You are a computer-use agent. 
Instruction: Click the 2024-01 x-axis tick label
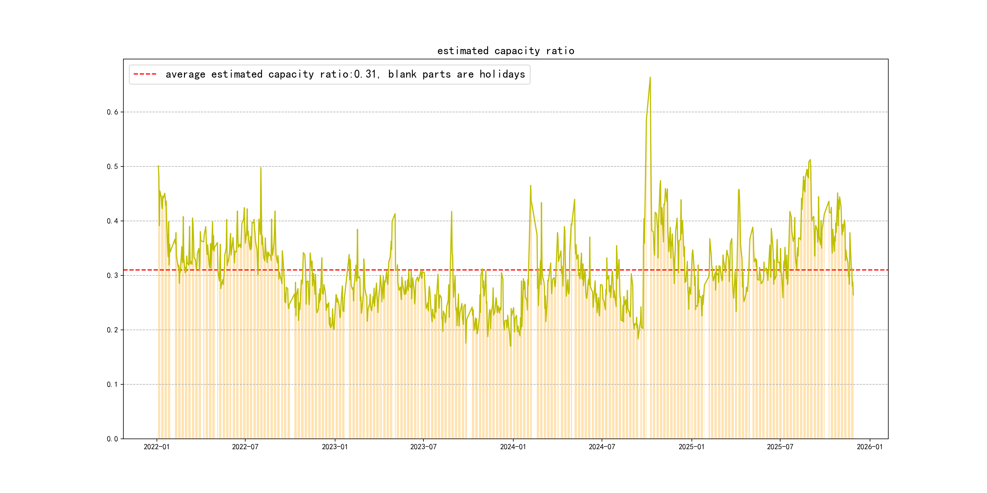[513, 447]
